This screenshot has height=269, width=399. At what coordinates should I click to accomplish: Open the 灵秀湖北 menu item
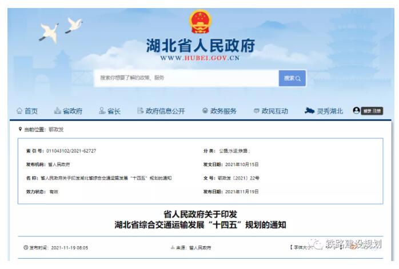pos(330,111)
